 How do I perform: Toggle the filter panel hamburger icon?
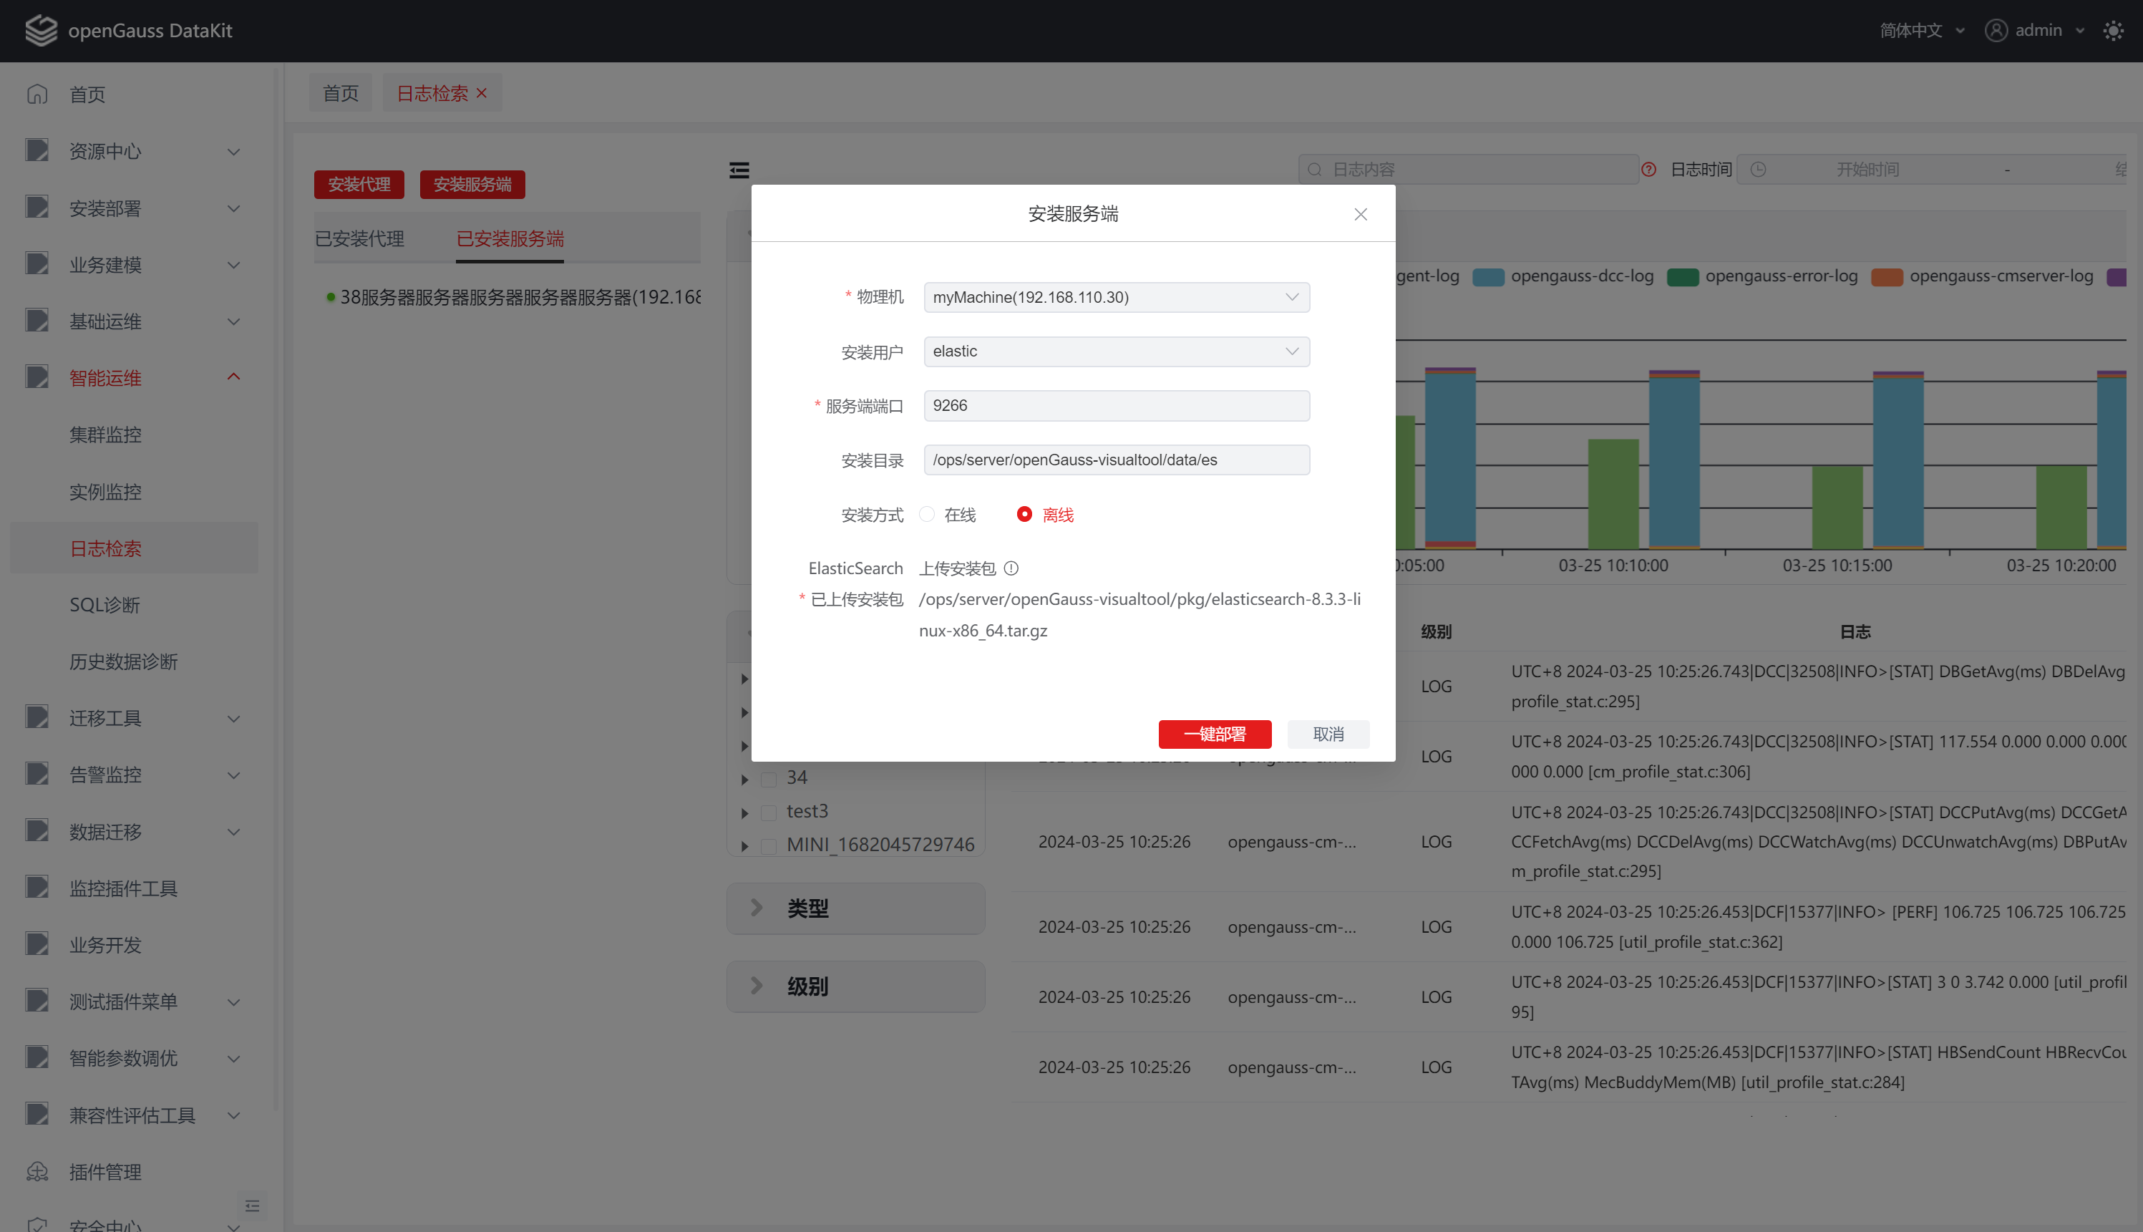[x=739, y=170]
